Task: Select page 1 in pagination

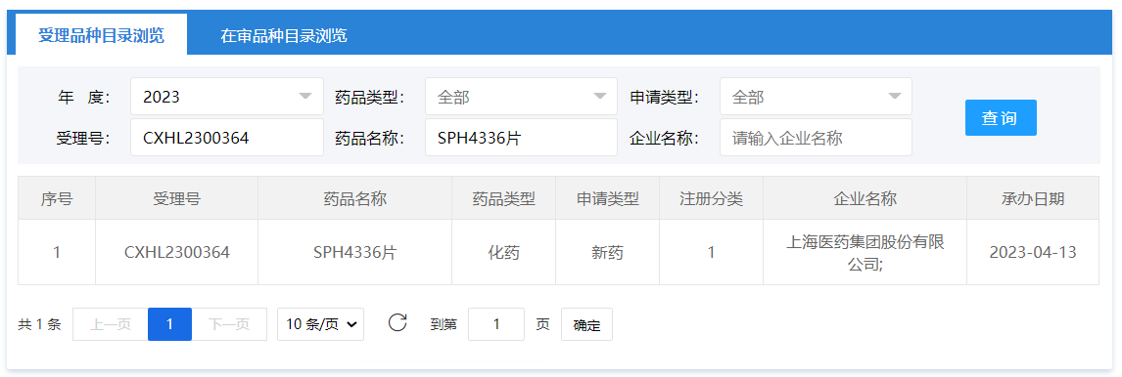Action: click(169, 324)
